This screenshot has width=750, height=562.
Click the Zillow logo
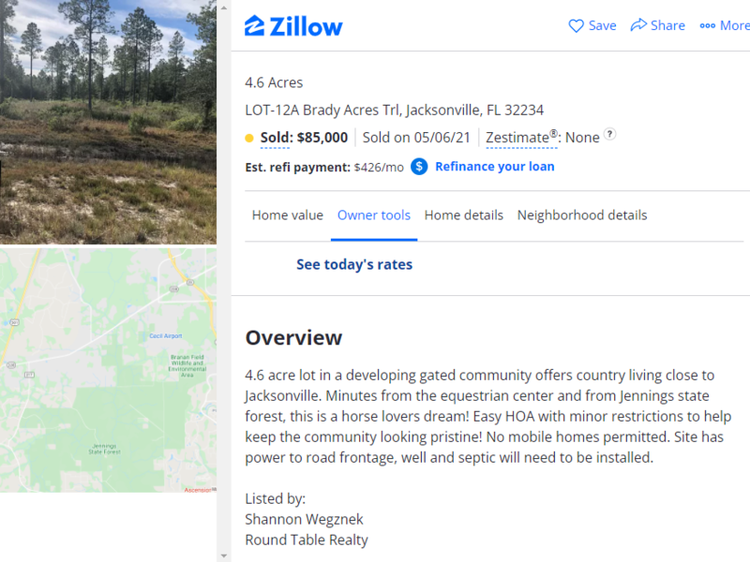(292, 25)
